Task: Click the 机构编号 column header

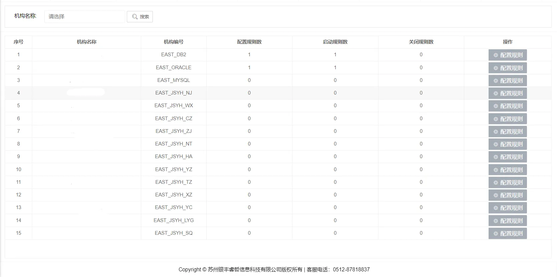Action: coord(174,42)
